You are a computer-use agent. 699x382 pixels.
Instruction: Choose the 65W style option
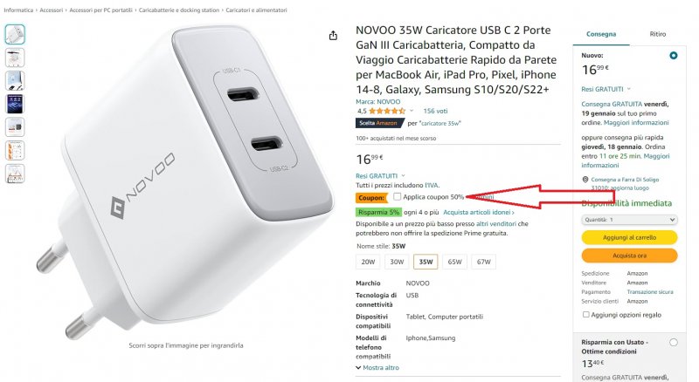(454, 261)
